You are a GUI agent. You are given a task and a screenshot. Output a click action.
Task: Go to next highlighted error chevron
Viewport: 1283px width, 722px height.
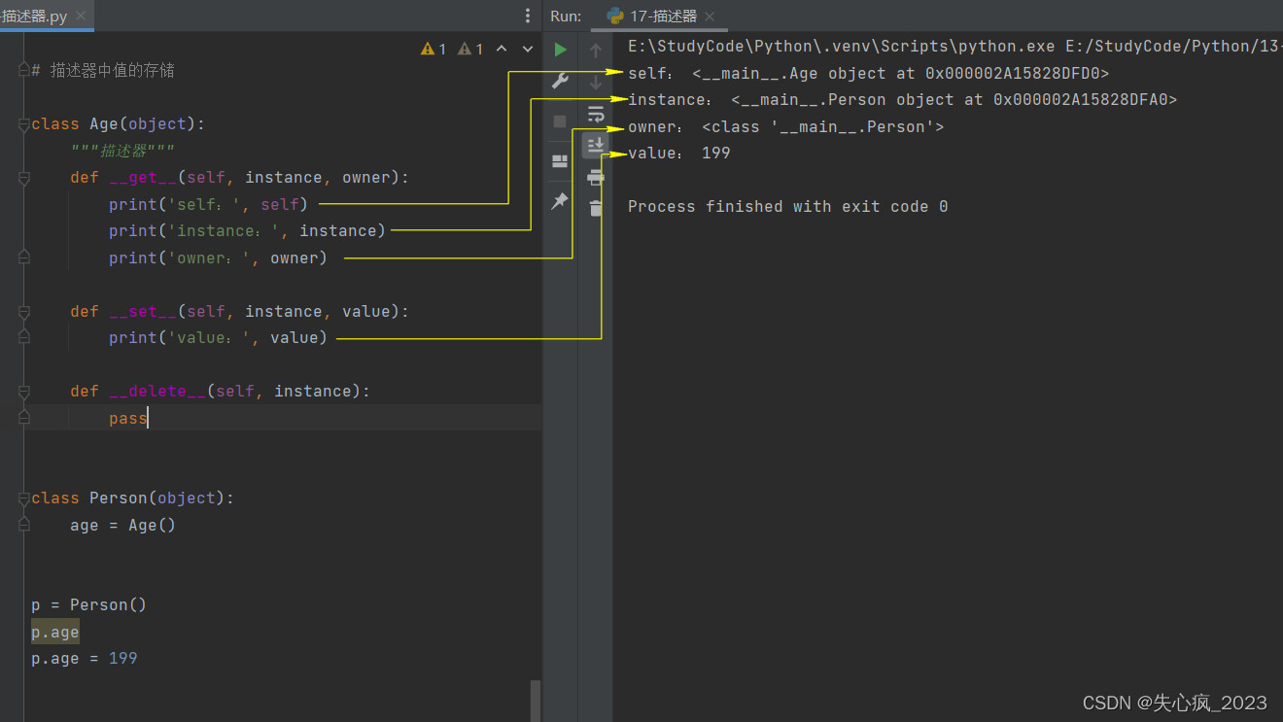click(x=528, y=49)
